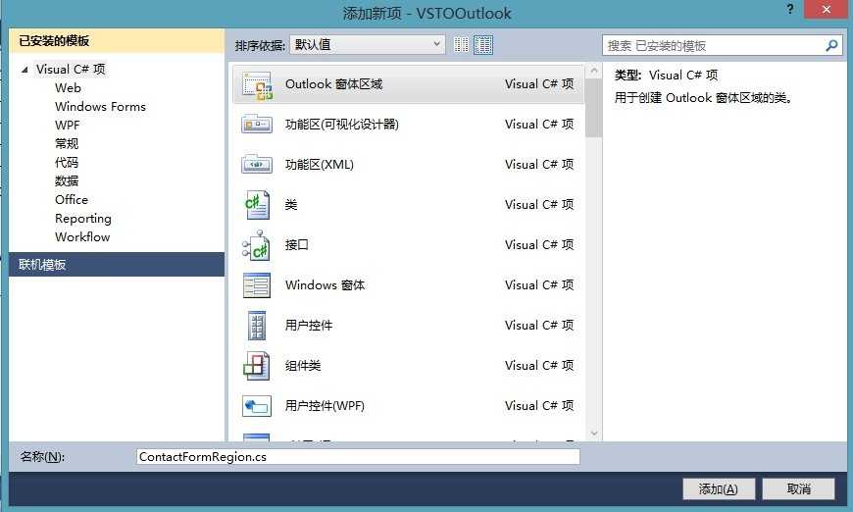
Task: Click the 取消 button
Action: click(x=798, y=488)
